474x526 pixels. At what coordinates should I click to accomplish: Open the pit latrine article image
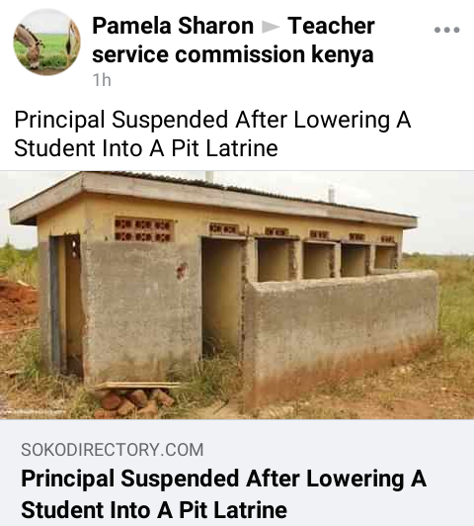[x=237, y=295]
